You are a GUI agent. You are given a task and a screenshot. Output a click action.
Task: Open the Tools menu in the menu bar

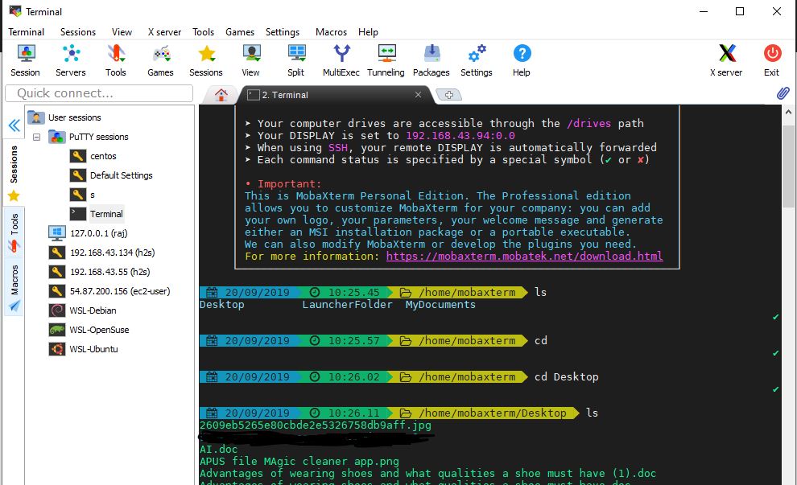click(x=203, y=32)
